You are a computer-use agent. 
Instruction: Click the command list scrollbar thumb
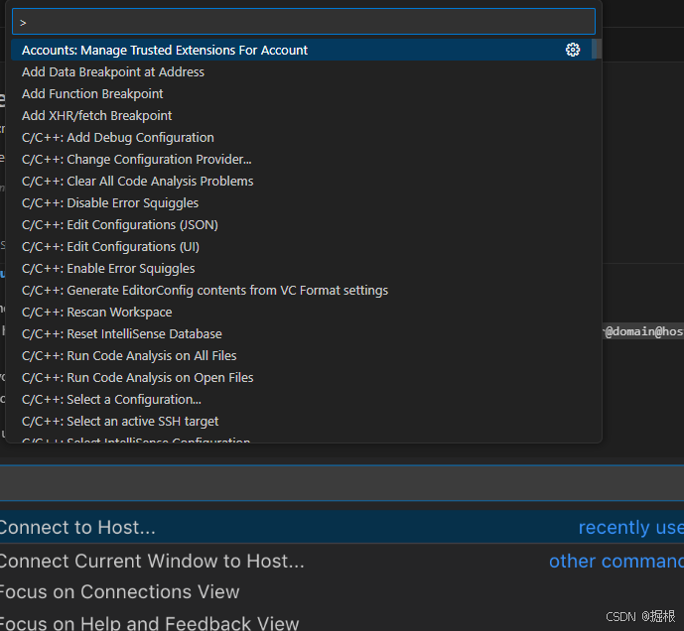click(597, 49)
